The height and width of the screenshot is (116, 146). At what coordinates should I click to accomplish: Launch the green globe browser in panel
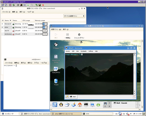click(x=98, y=105)
